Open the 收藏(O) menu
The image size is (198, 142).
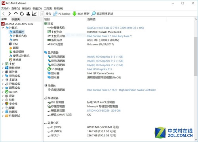click(x=37, y=9)
